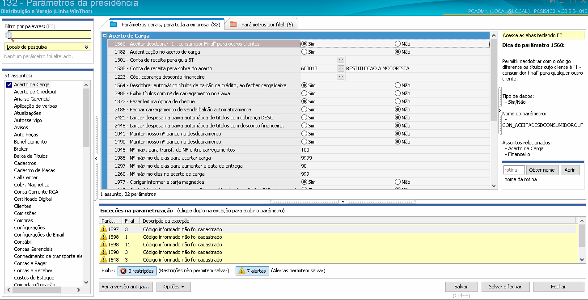Screen dimensions: 588x300
Task: Select Analise Gerencial subject
Action: point(32,99)
